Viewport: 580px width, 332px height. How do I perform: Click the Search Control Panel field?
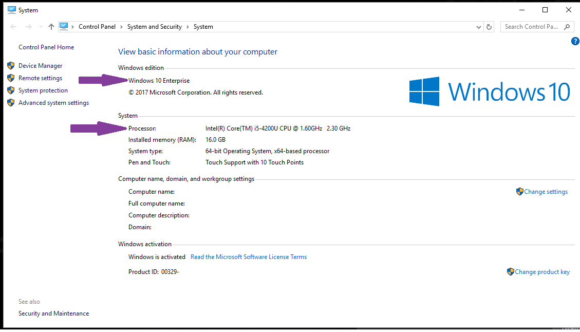coord(537,27)
